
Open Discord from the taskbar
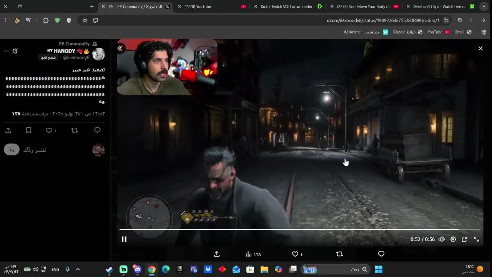point(138,269)
